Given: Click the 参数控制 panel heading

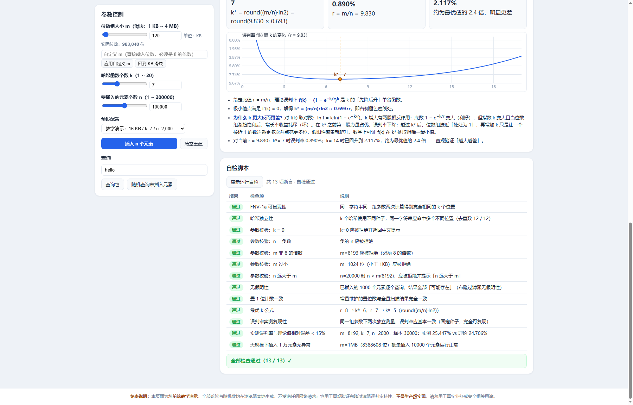Looking at the screenshot, I should (x=112, y=14).
